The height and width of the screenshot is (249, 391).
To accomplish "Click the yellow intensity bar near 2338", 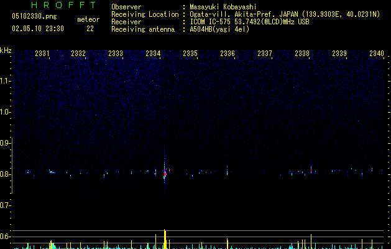I will [311, 242].
